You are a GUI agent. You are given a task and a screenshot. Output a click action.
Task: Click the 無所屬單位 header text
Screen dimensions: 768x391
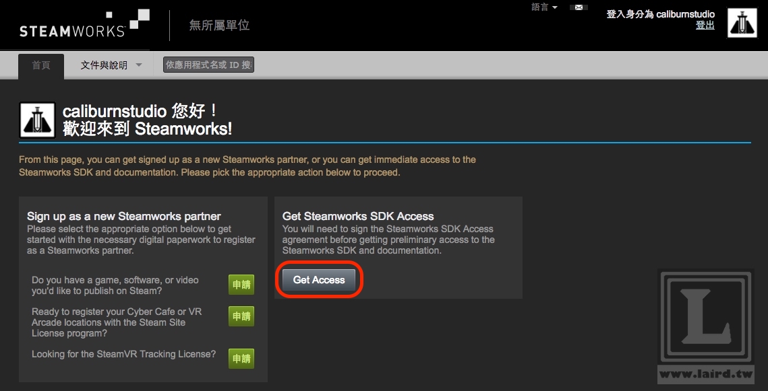219,26
